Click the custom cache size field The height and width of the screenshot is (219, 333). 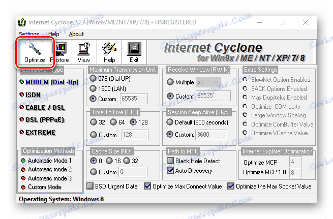(x=133, y=172)
